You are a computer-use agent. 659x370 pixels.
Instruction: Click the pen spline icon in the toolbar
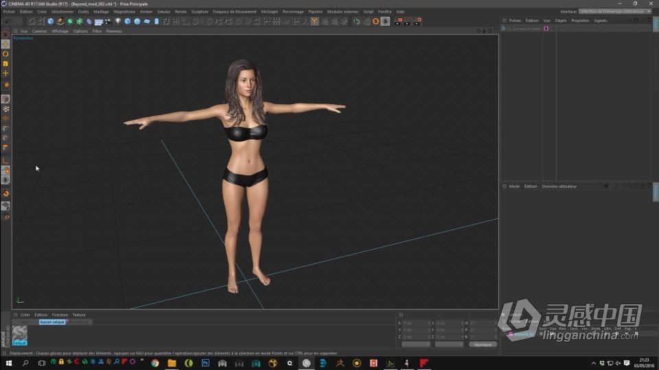(60, 21)
